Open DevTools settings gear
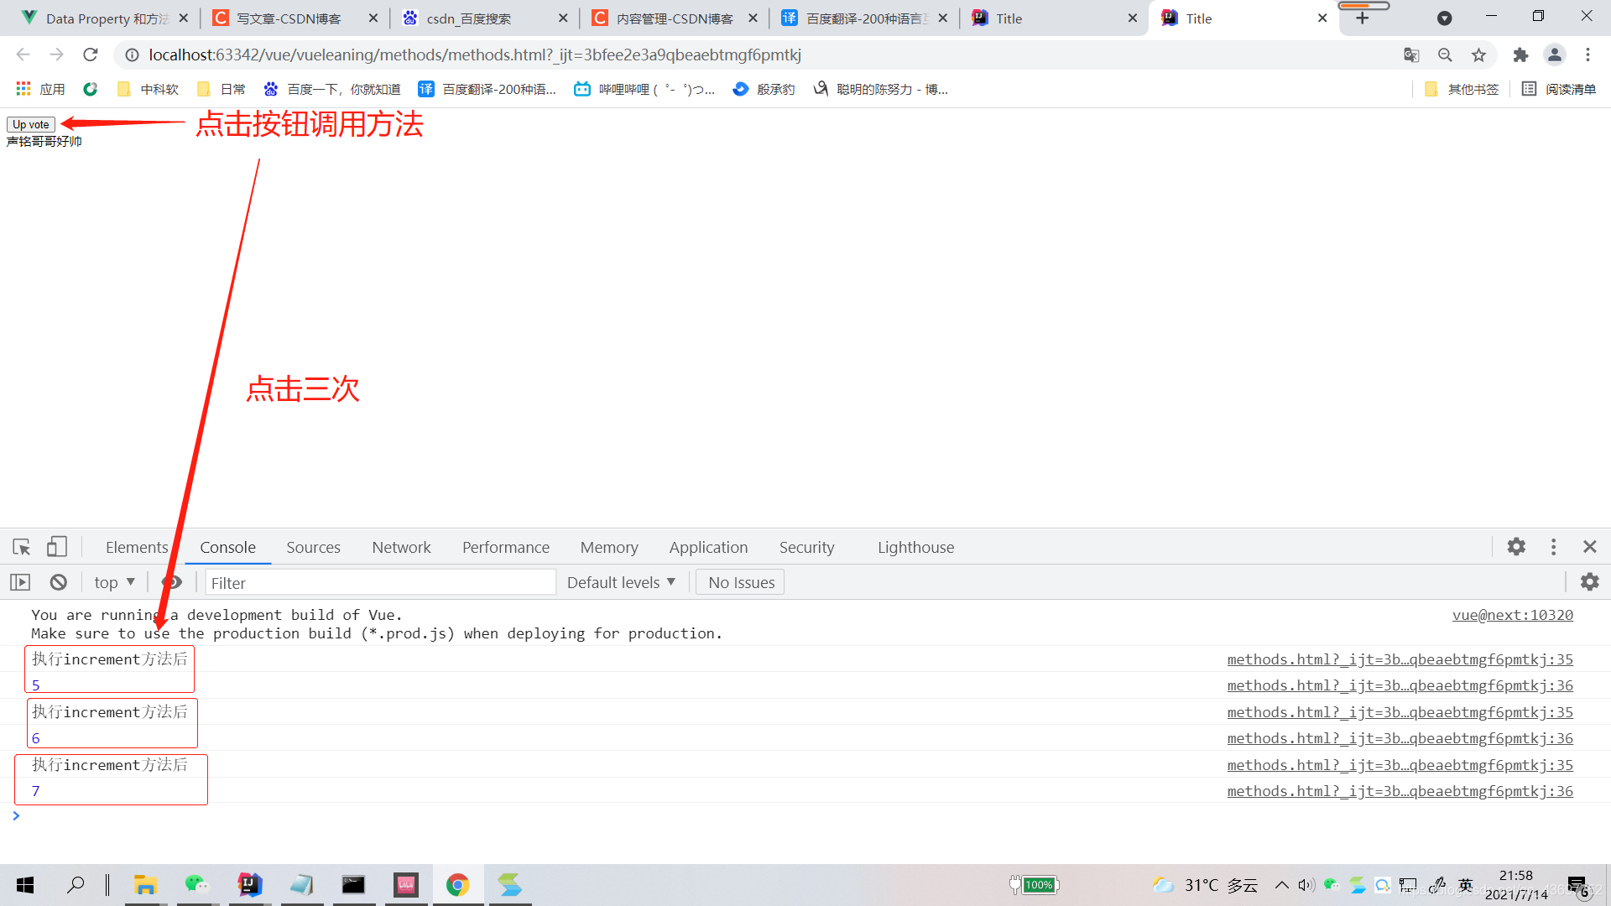Image resolution: width=1611 pixels, height=906 pixels. [x=1515, y=547]
